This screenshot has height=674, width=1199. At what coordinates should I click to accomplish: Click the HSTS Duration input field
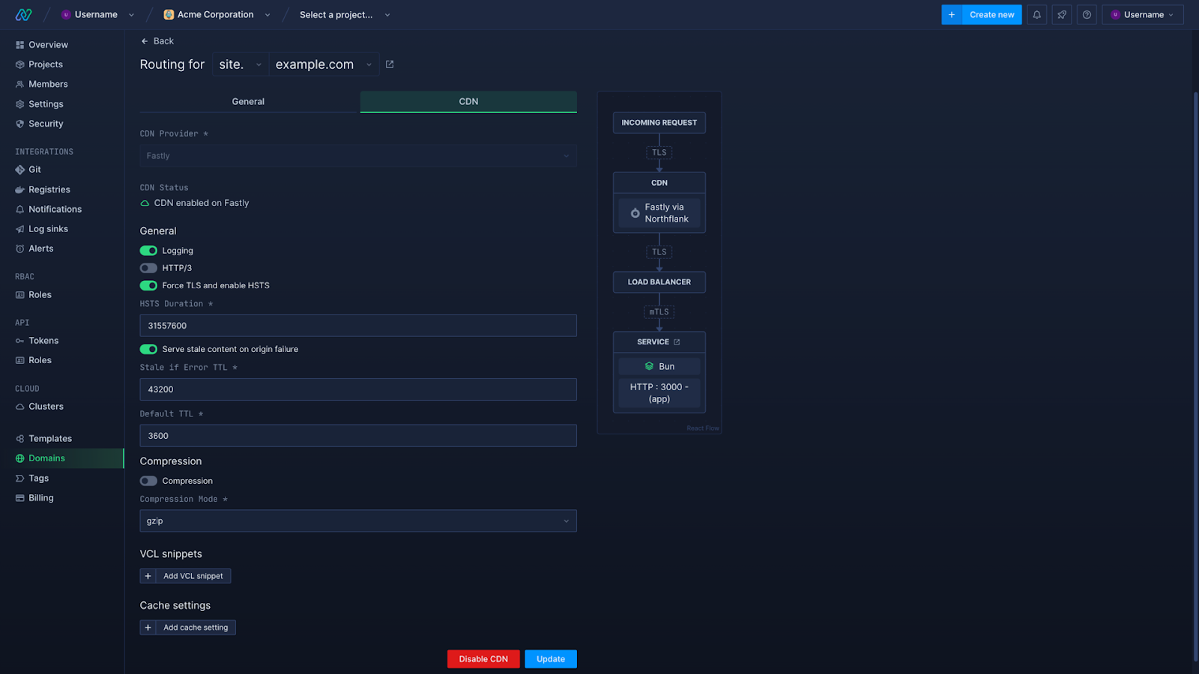pyautogui.click(x=357, y=325)
